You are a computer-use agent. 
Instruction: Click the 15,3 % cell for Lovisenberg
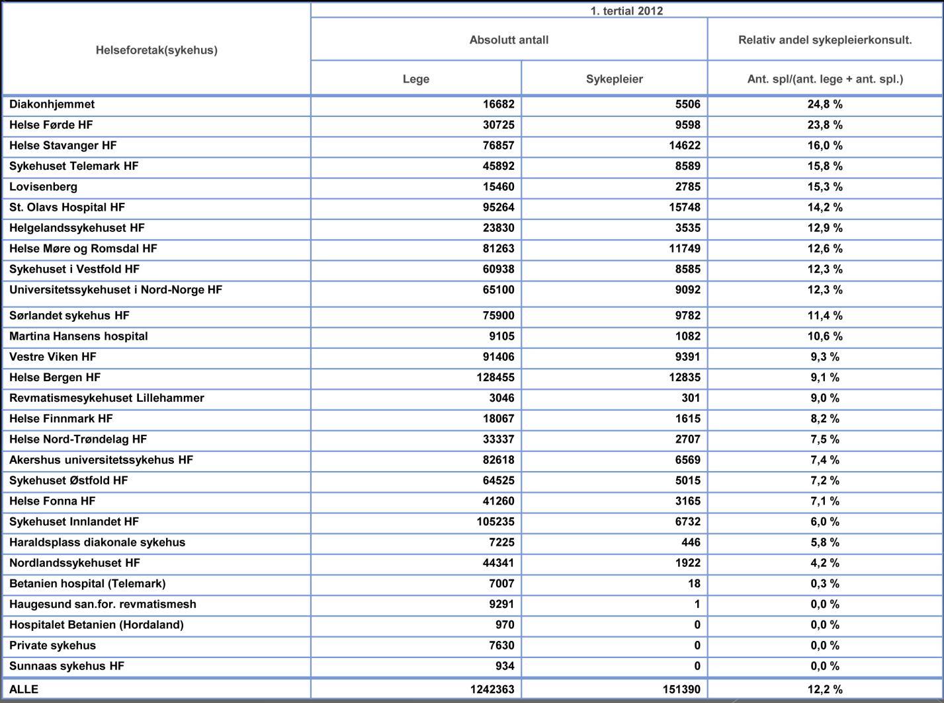[x=825, y=186]
